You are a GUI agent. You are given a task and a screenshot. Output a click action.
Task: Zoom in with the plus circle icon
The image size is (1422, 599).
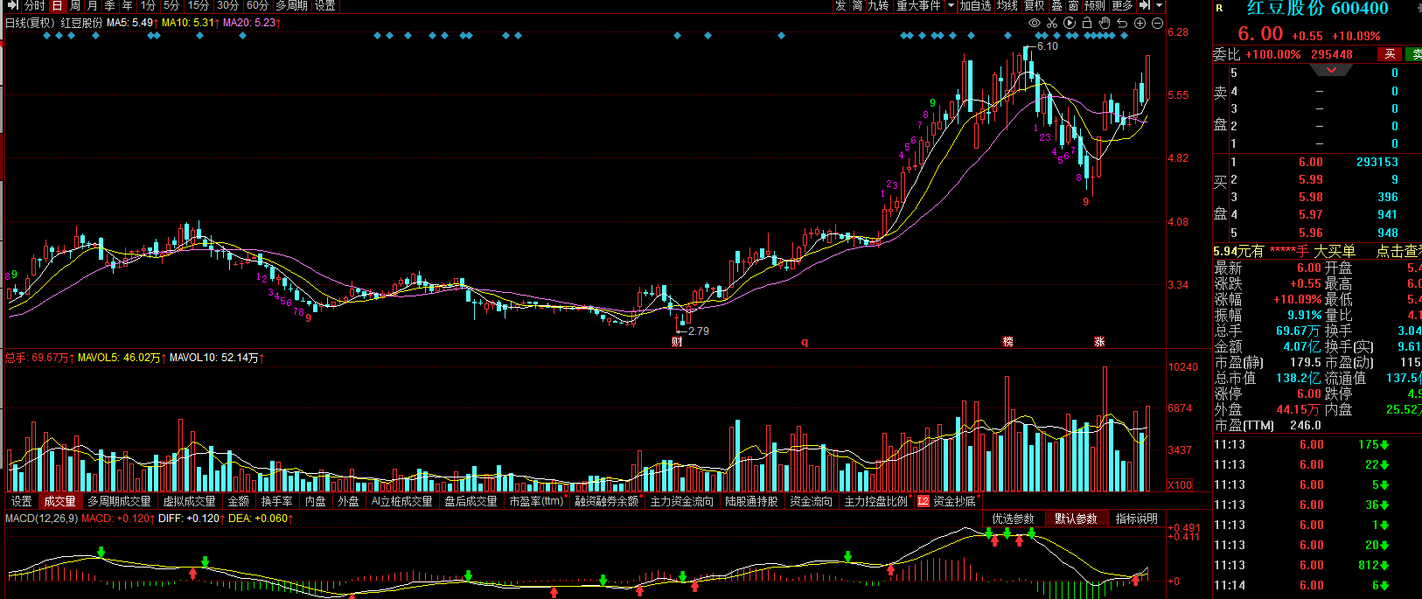coord(1140,23)
